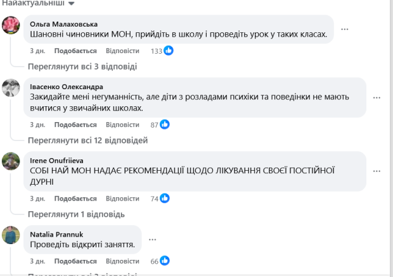Click like reaction icon beside count 133
The image size is (393, 277).
pos(169,51)
